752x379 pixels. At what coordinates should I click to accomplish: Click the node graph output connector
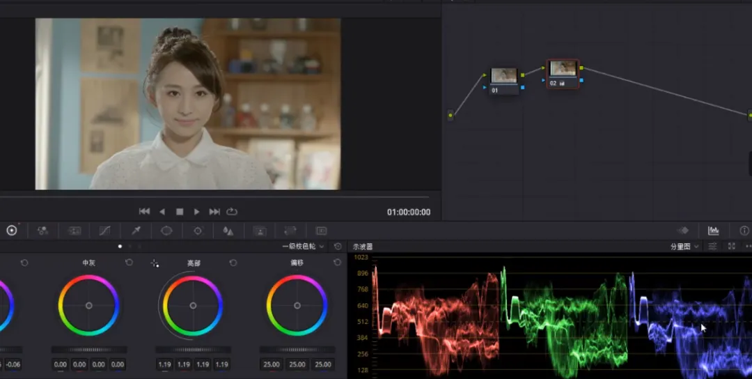pyautogui.click(x=750, y=115)
